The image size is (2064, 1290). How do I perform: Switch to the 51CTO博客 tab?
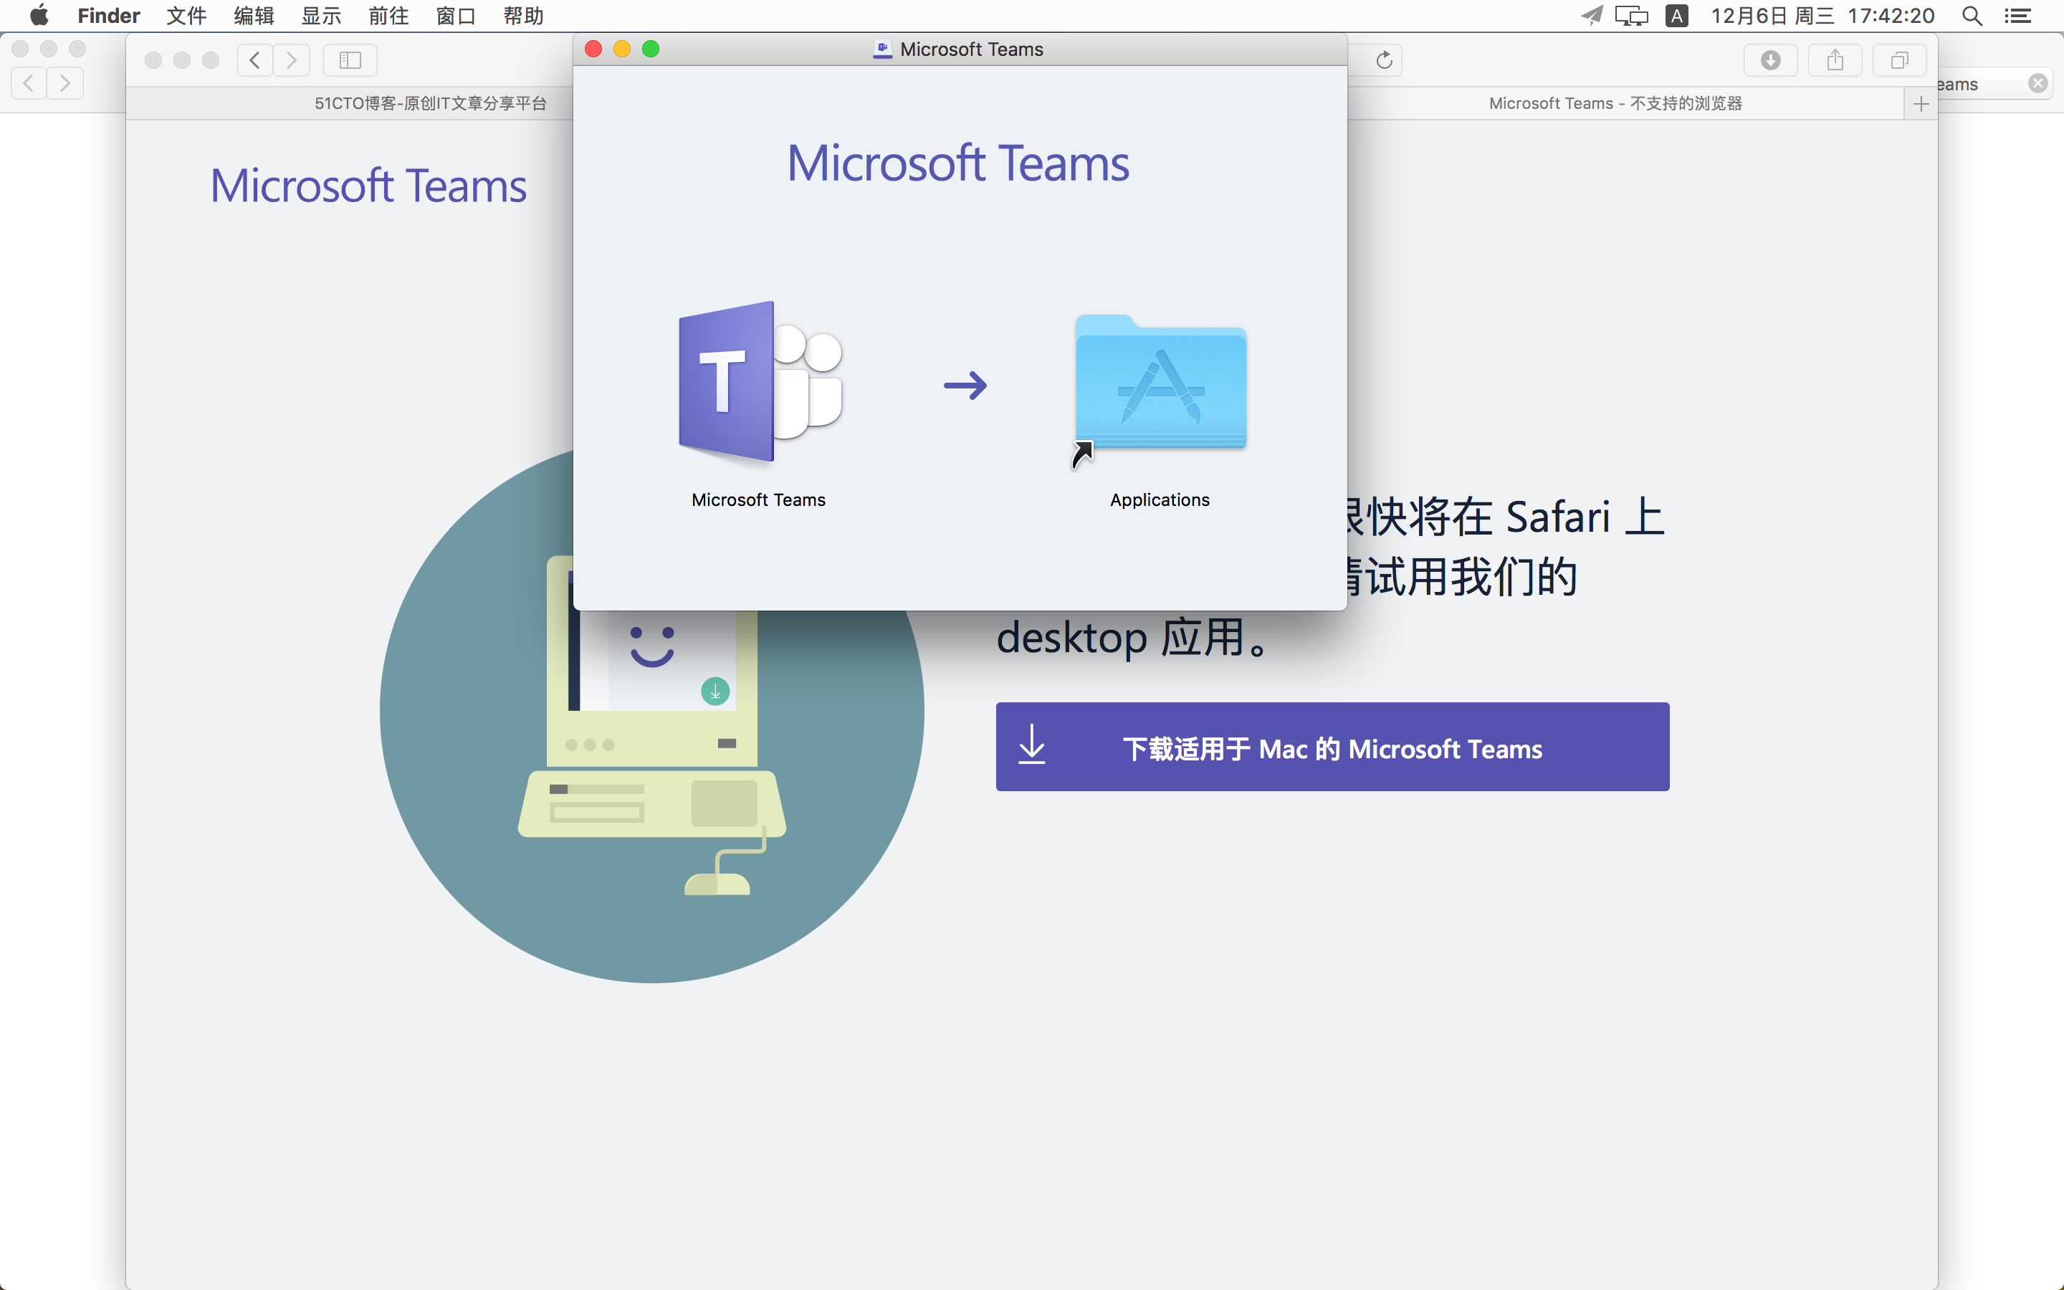pyautogui.click(x=431, y=103)
